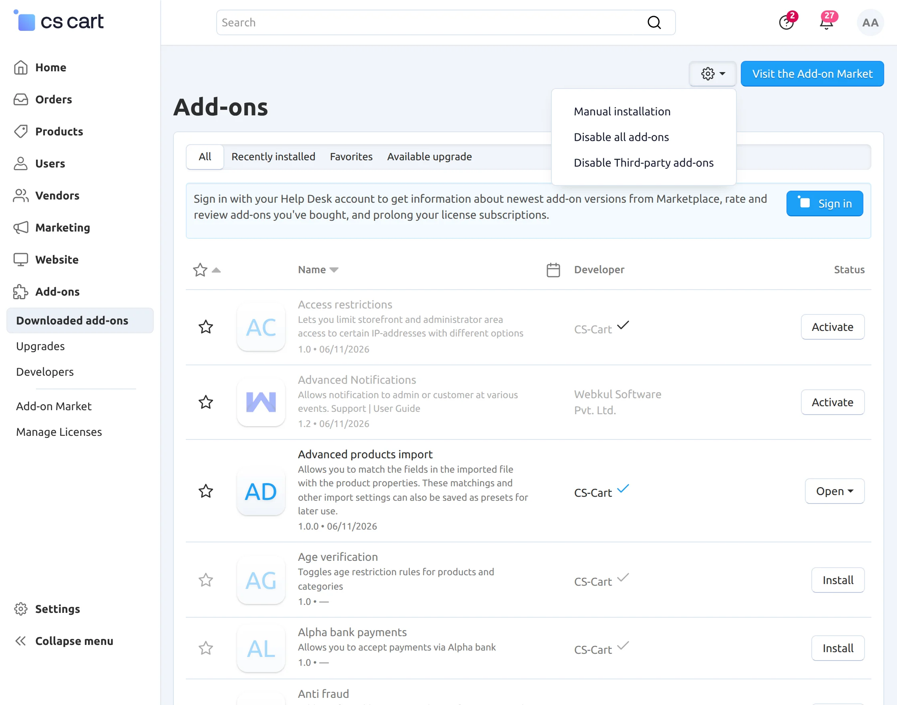Click the AG Age verification logo
The width and height of the screenshot is (897, 705).
[261, 580]
